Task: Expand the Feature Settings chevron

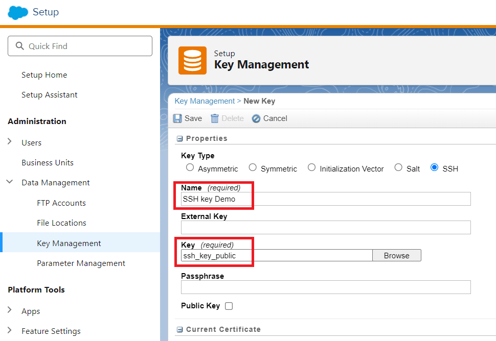Action: (x=10, y=330)
